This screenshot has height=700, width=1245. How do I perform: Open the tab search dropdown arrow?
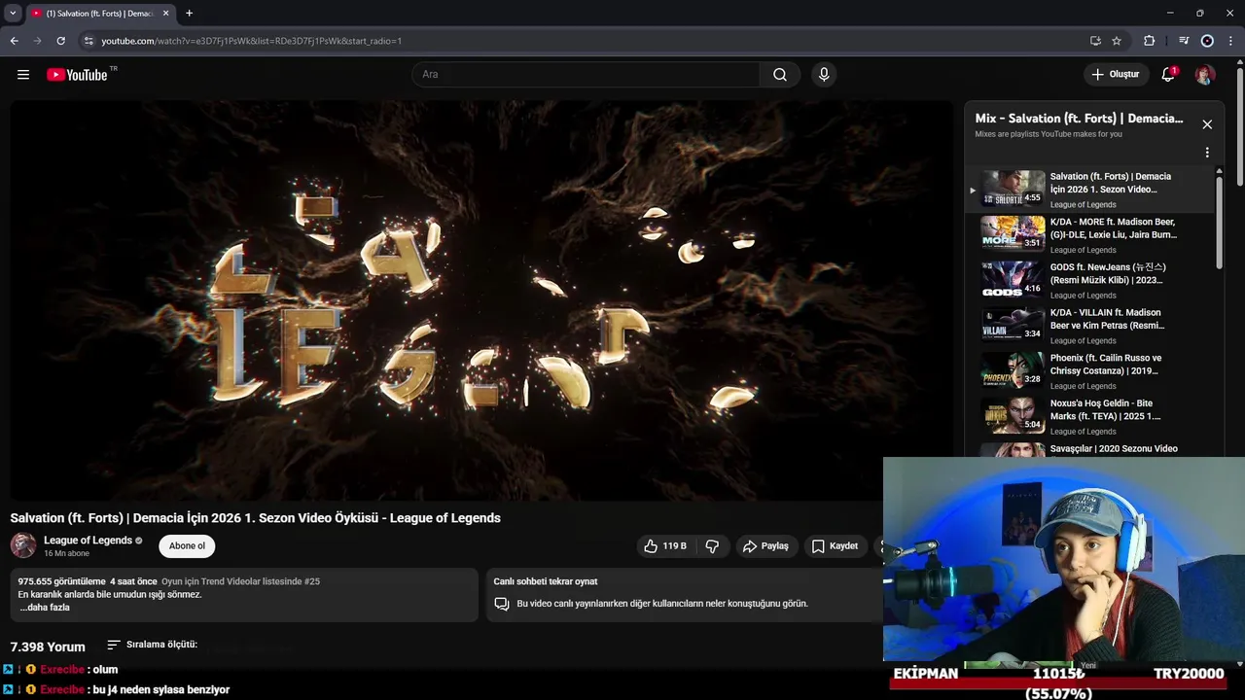click(13, 14)
